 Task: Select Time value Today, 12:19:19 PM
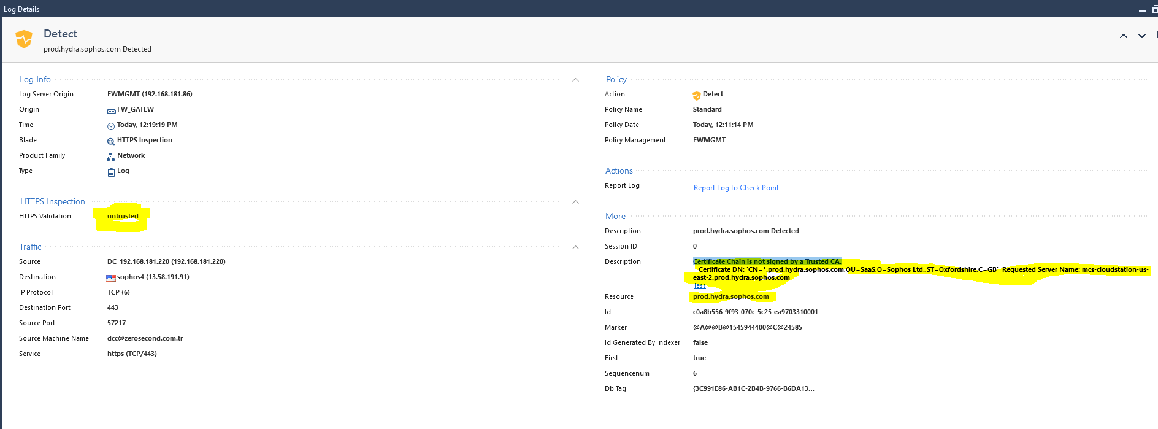[x=147, y=125]
